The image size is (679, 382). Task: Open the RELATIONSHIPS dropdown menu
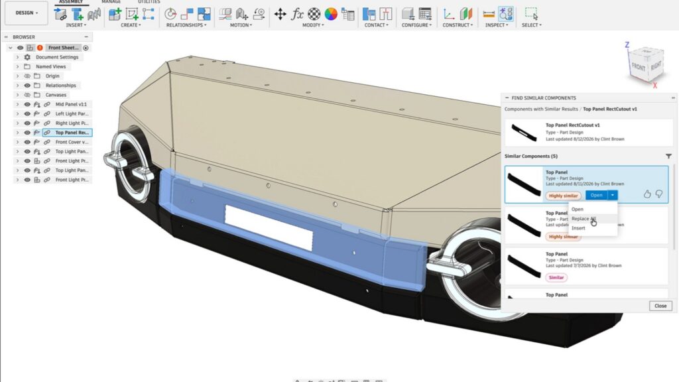[x=186, y=25]
